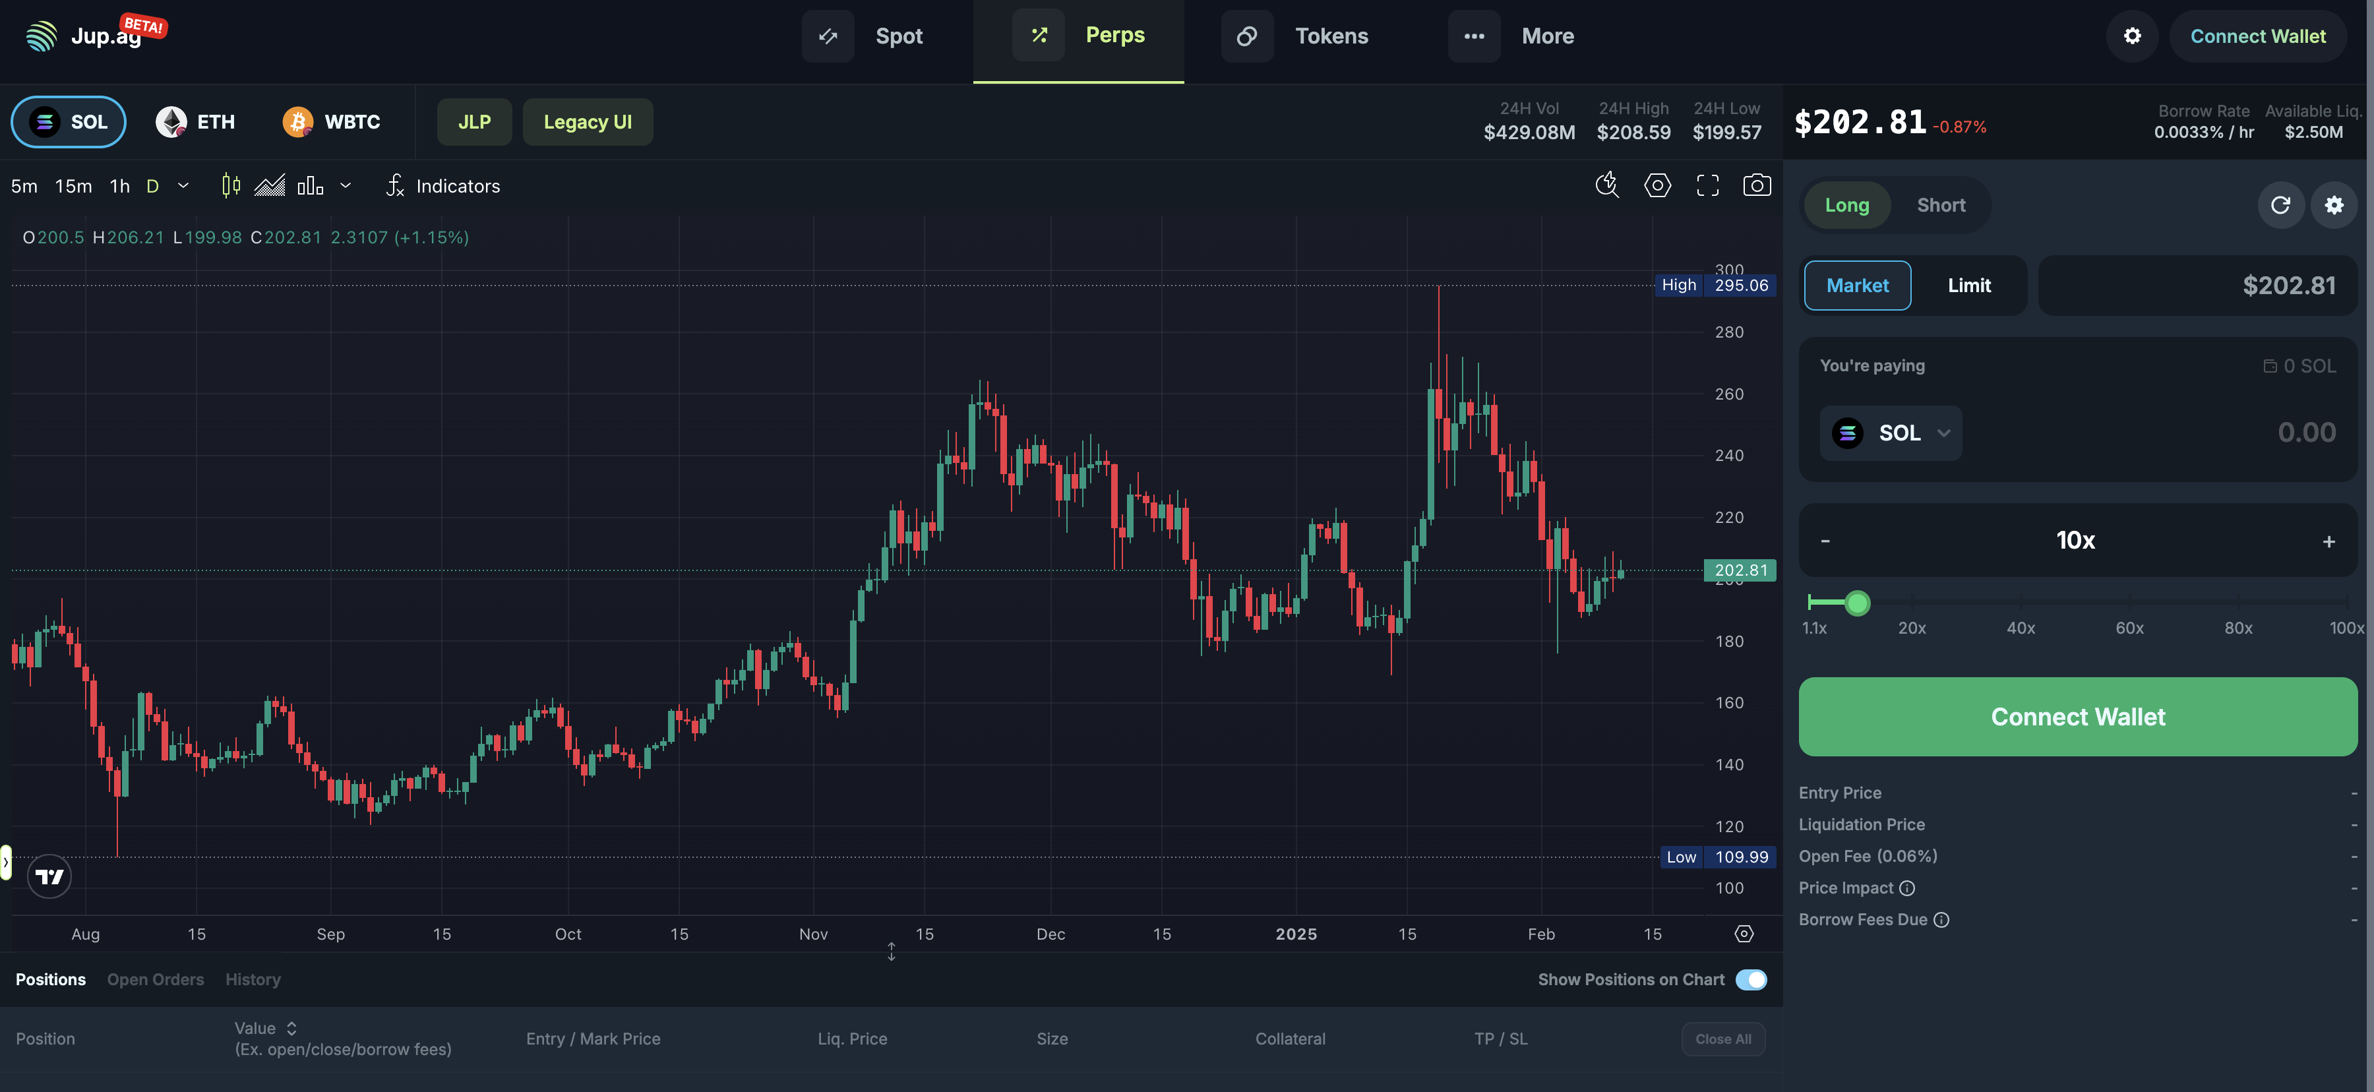The width and height of the screenshot is (2374, 1092).
Task: Switch chart to daily D interval
Action: tap(153, 186)
